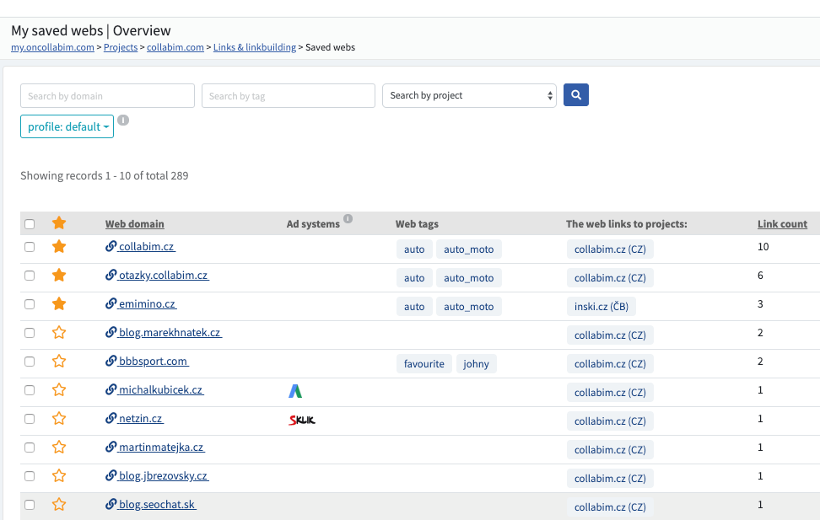
Task: Click collabim.cz (CZ) project in netzin.cz row
Action: [610, 421]
